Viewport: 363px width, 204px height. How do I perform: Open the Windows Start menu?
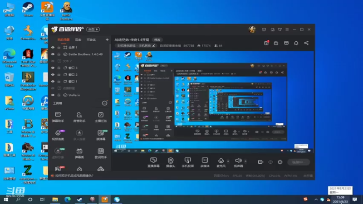tap(6, 199)
